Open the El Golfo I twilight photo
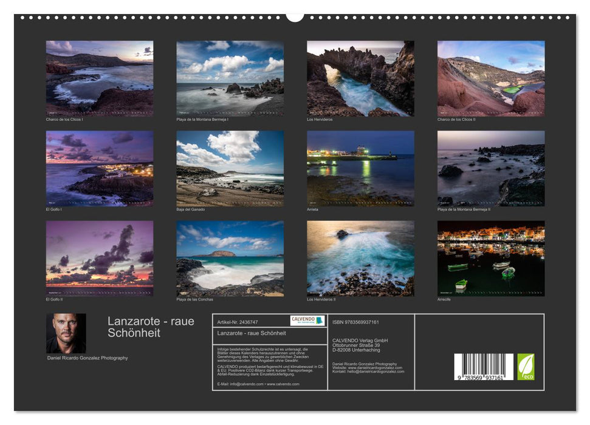Screen dimensions: 590x425 (100, 169)
